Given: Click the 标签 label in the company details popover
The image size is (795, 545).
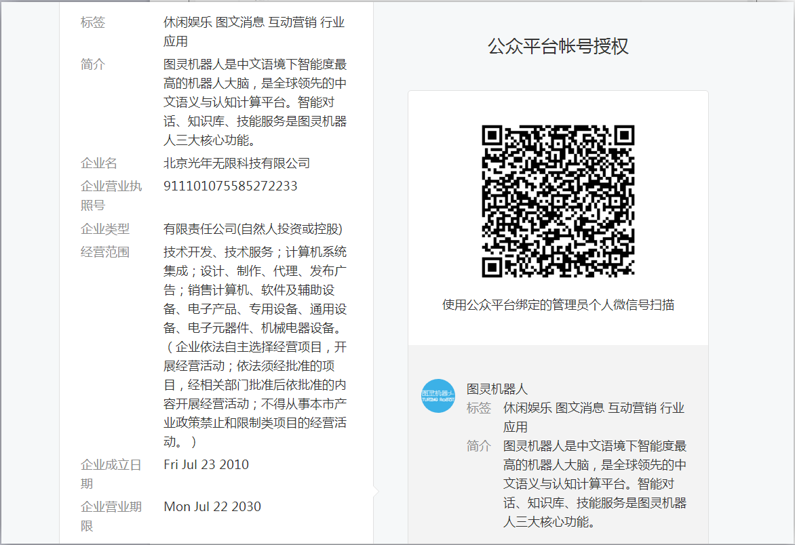Looking at the screenshot, I should (x=93, y=22).
